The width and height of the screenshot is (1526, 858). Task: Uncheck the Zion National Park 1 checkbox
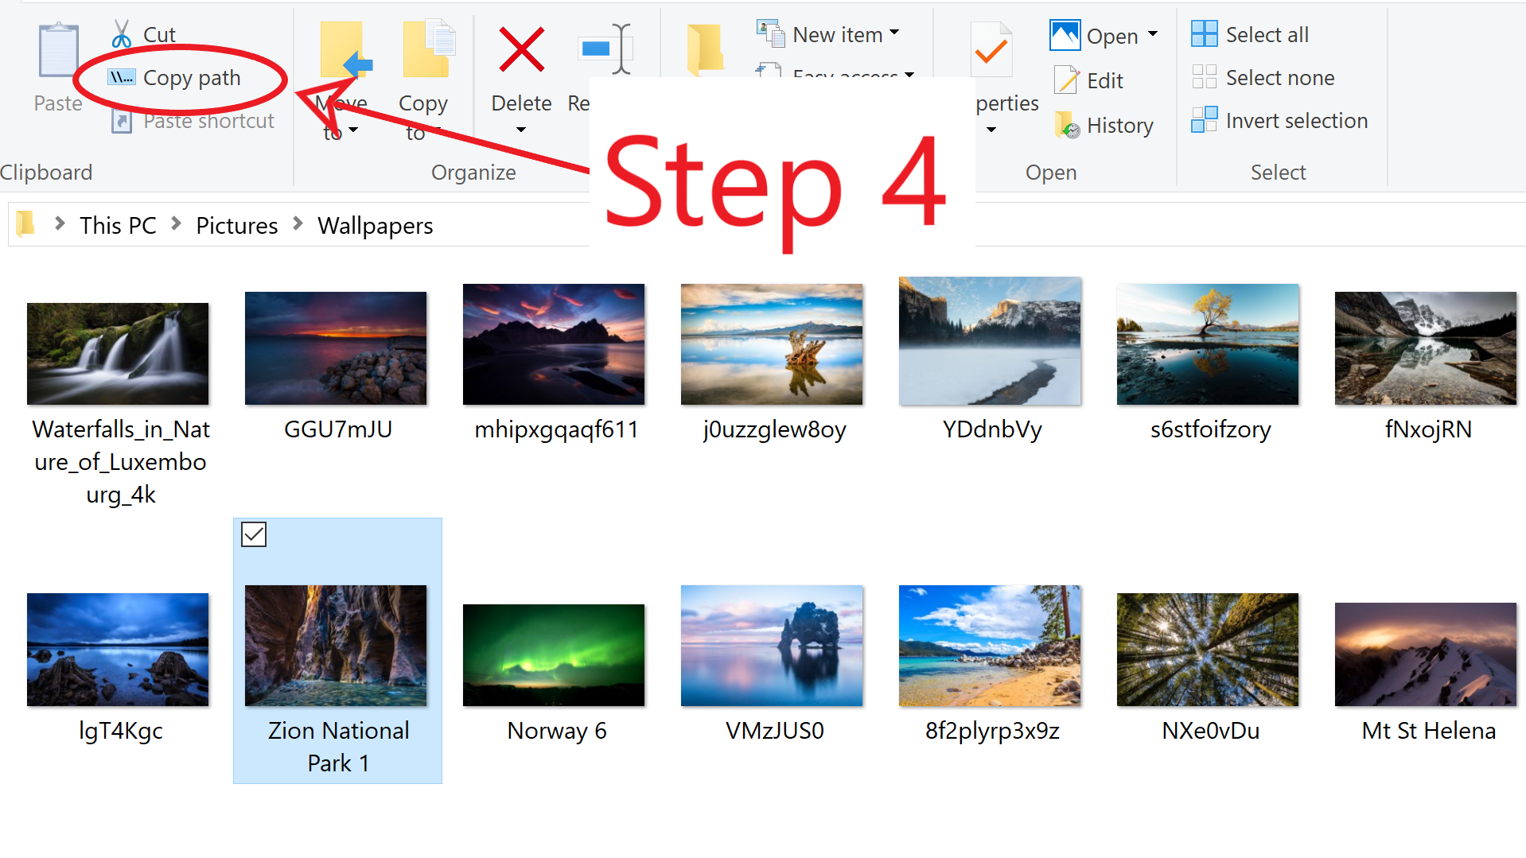coord(254,534)
